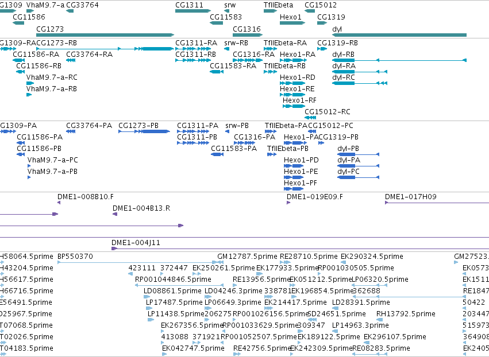Select protein CG11586-PA
489x357 pixels.
point(40,137)
